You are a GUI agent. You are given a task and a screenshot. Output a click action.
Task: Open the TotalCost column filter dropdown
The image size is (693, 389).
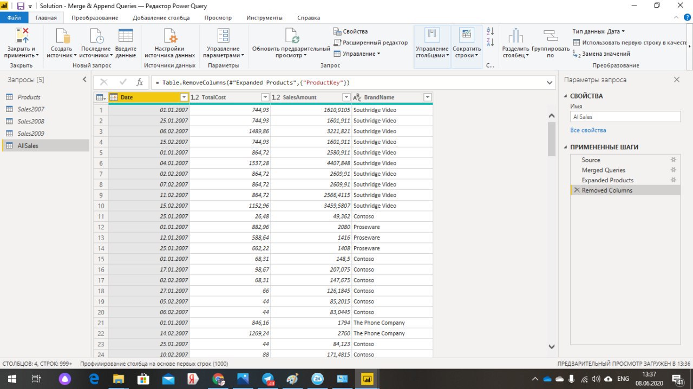(x=265, y=97)
